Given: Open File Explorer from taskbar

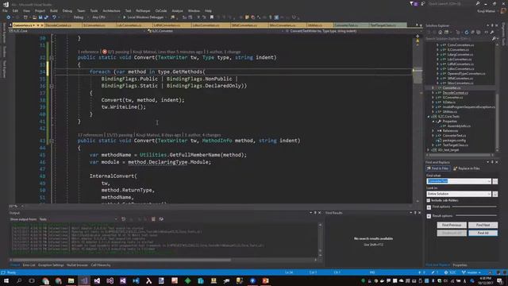Looking at the screenshot, I should pyautogui.click(x=71, y=280).
